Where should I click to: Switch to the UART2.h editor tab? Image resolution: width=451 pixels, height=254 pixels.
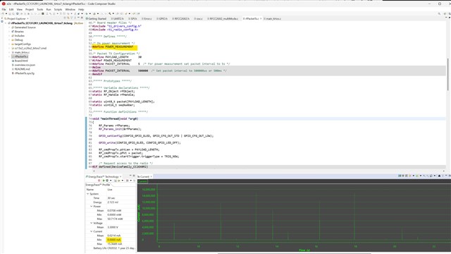pos(118,19)
